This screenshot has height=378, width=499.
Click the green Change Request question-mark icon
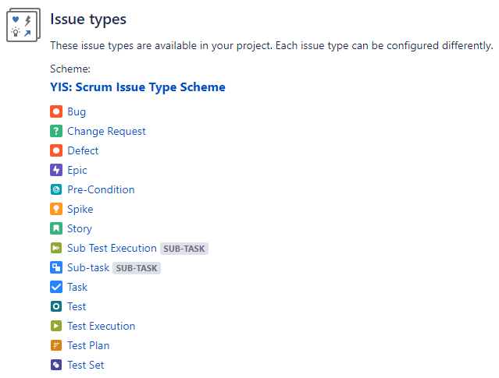coord(56,131)
